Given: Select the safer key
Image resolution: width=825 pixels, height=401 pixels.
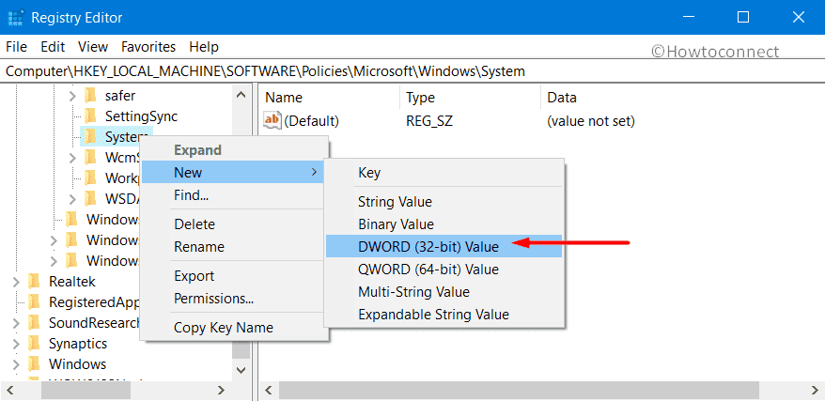Looking at the screenshot, I should (x=120, y=96).
